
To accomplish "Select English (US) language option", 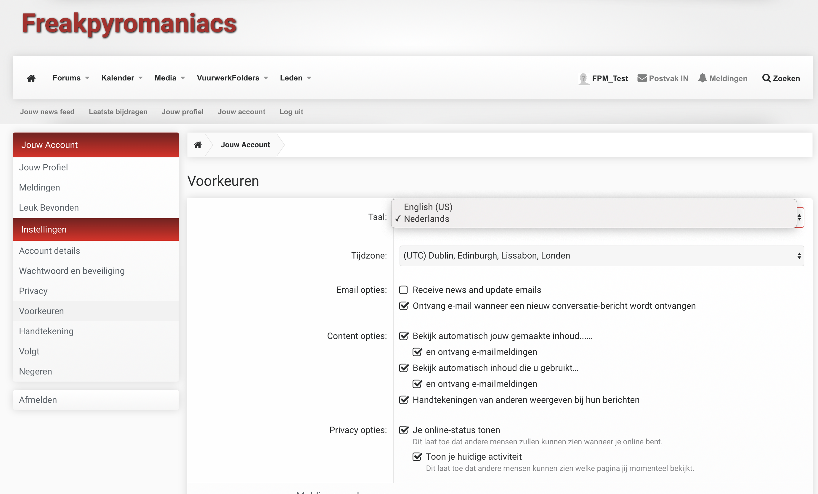I will [x=428, y=207].
